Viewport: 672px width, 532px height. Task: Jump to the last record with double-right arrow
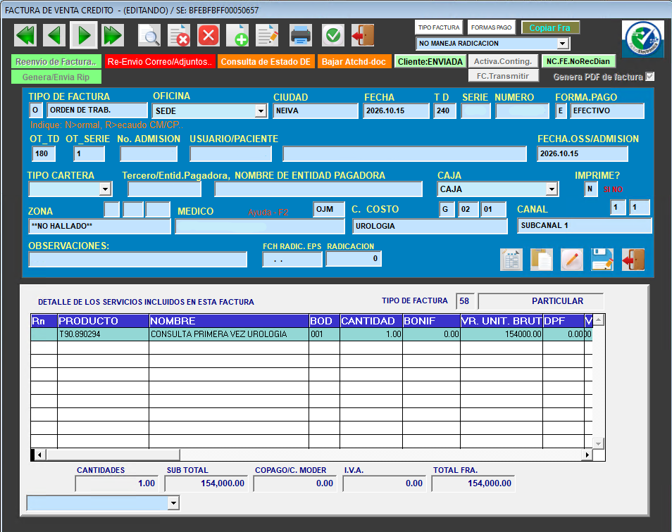point(113,35)
